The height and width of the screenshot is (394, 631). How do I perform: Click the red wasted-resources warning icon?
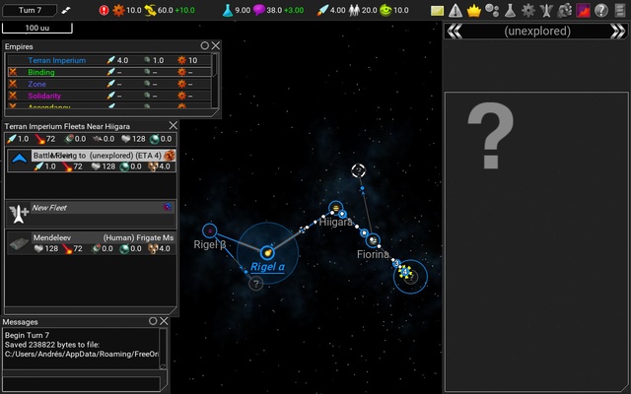pyautogui.click(x=104, y=11)
